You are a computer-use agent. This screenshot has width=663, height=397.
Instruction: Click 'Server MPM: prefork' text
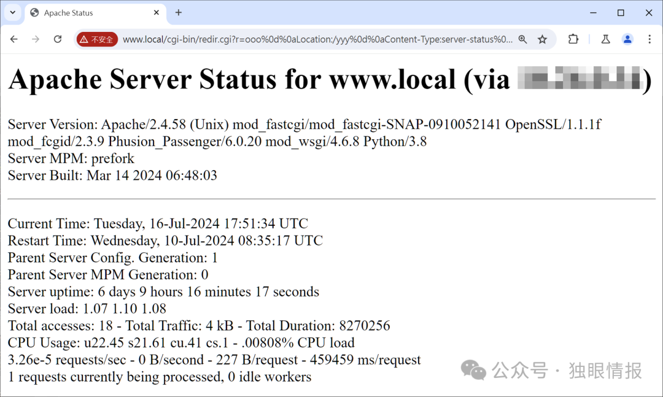click(x=71, y=158)
